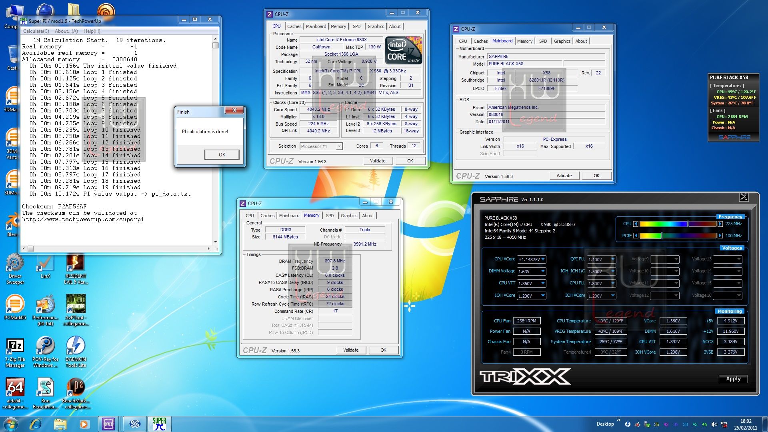Image resolution: width=768 pixels, height=432 pixels.
Task: Switch to Memory tab in CPU window
Action: [338, 26]
